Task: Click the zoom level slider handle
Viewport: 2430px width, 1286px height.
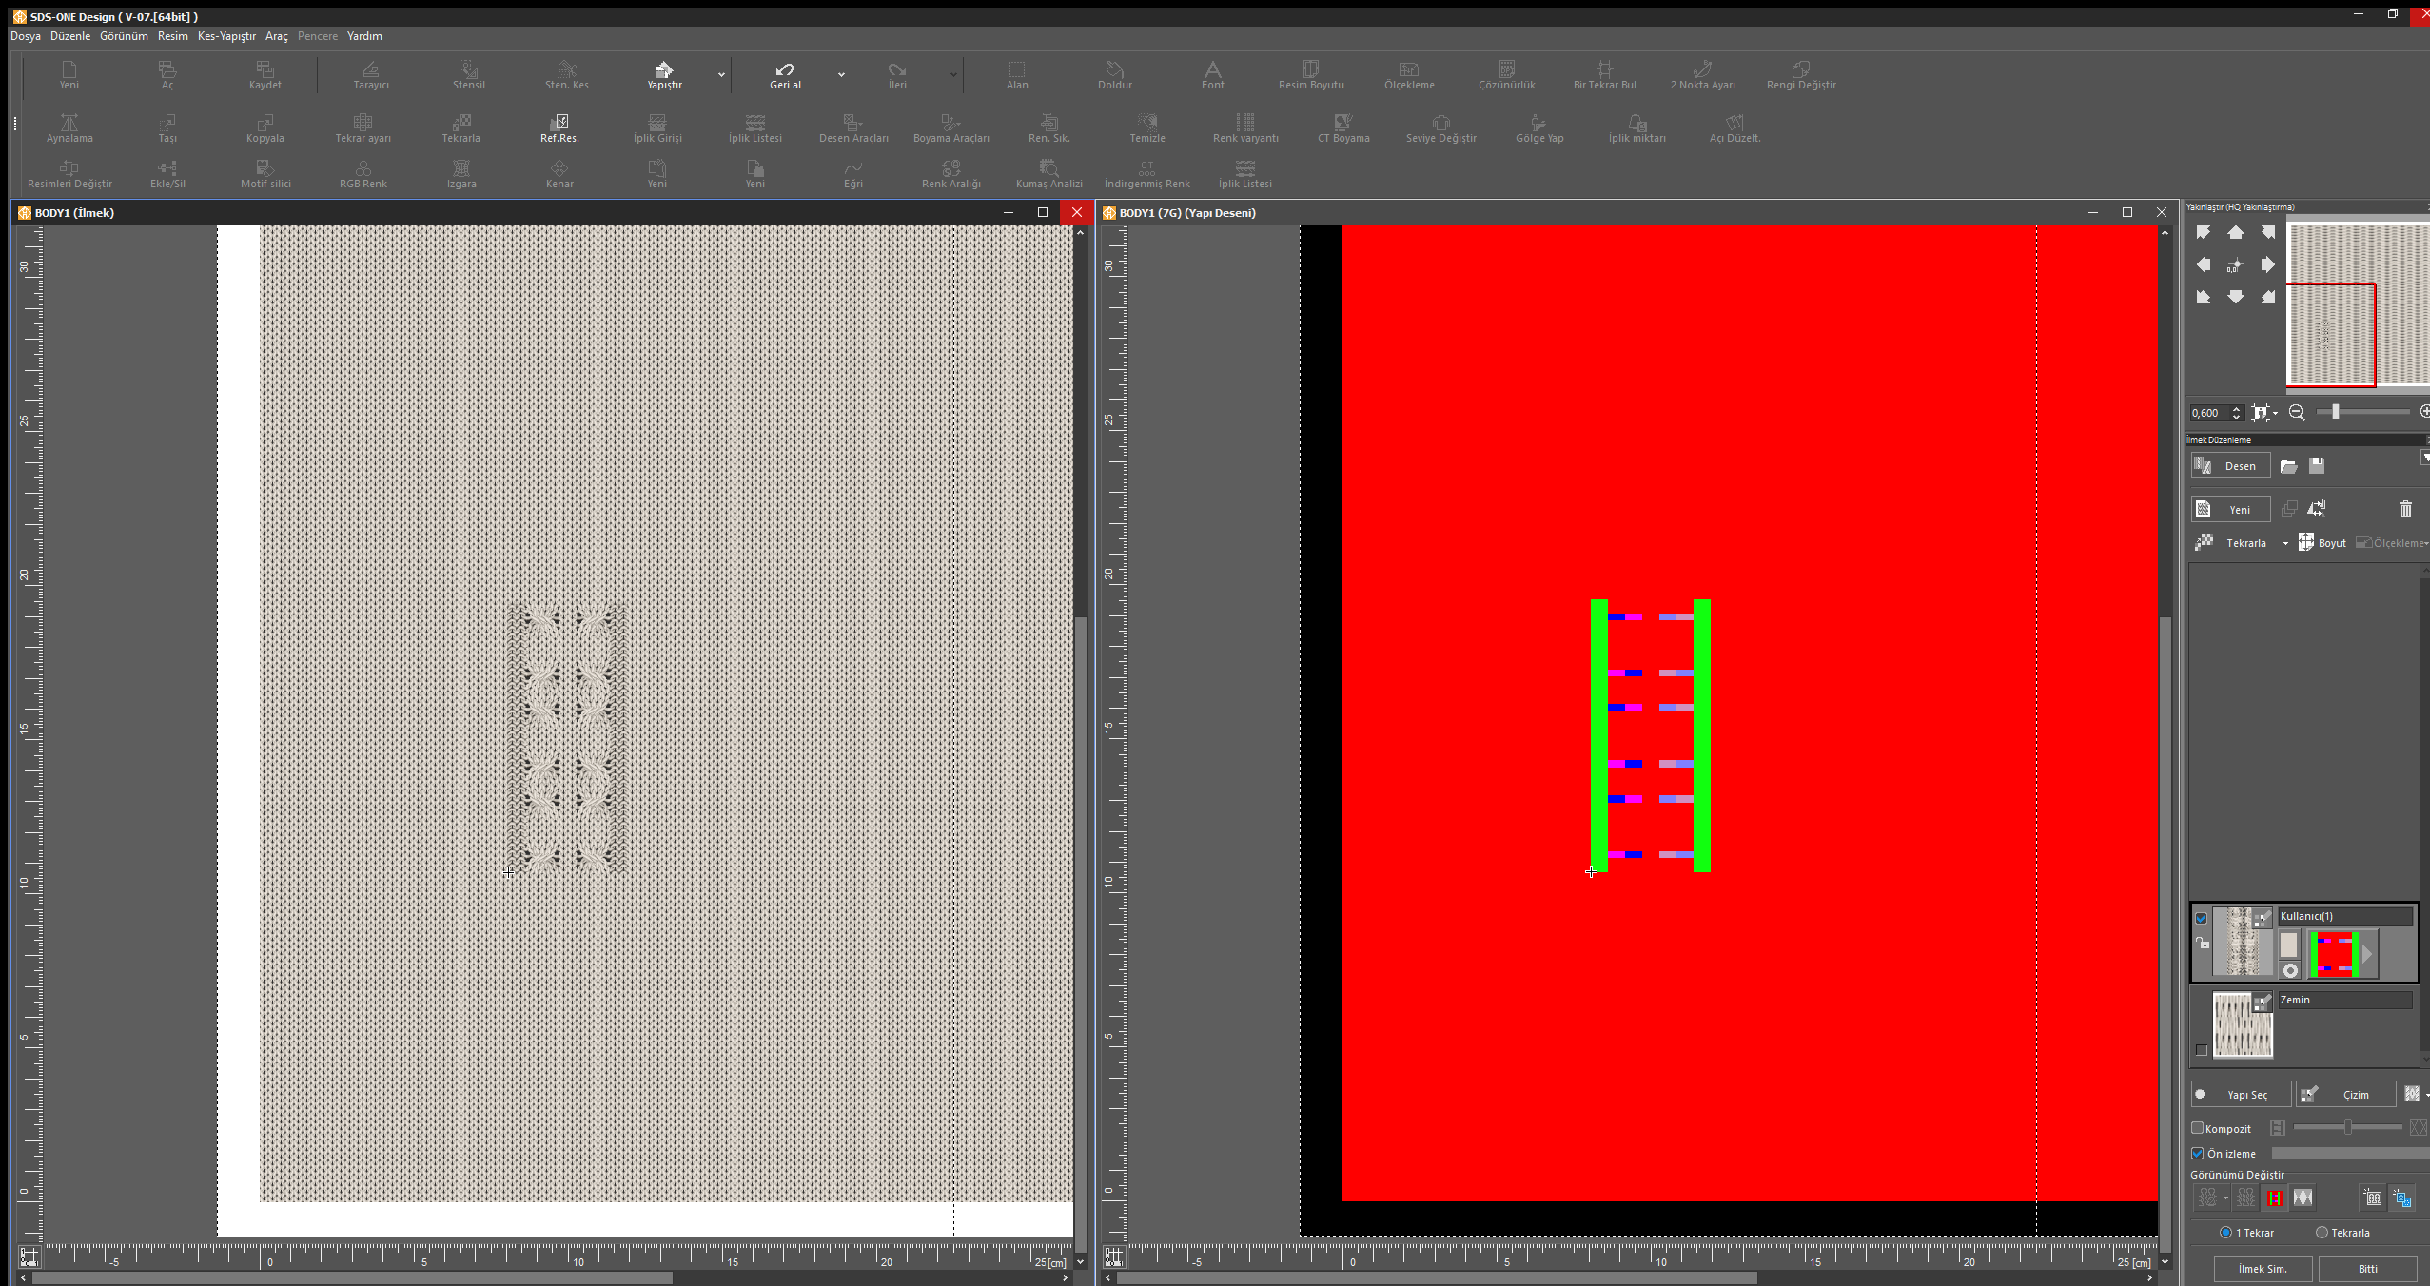Action: pos(2335,412)
